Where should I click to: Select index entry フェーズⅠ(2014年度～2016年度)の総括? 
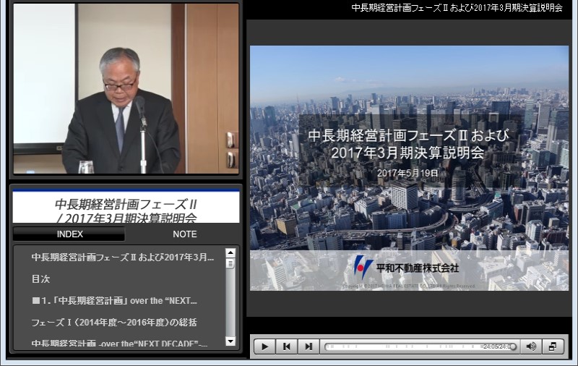114,323
